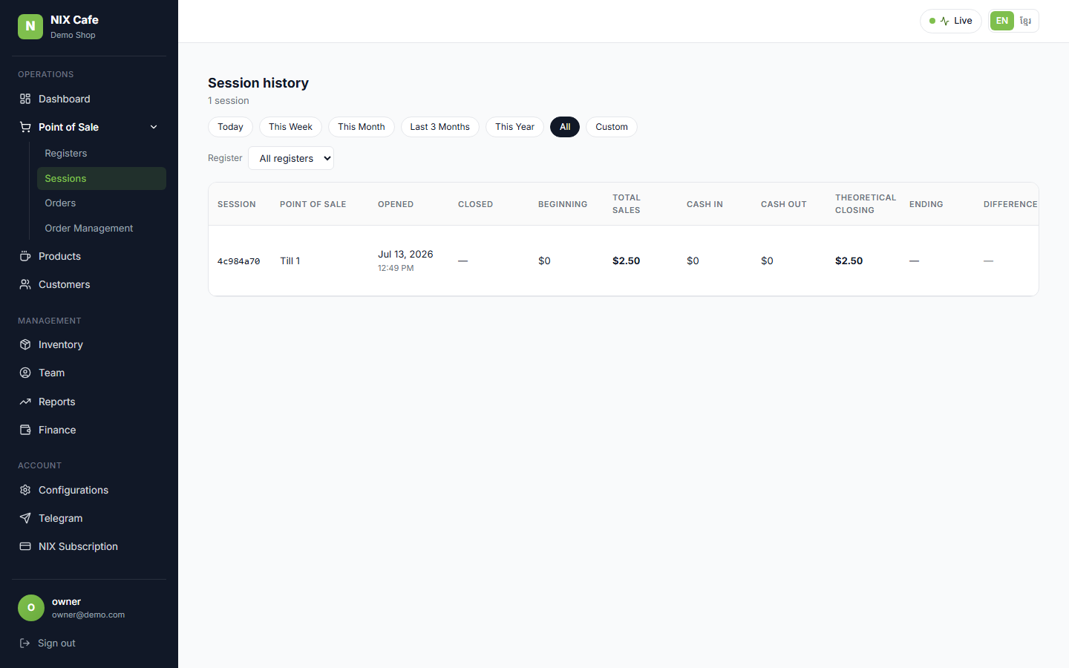The image size is (1069, 668).
Task: Click the ENDING column header
Action: 926,204
